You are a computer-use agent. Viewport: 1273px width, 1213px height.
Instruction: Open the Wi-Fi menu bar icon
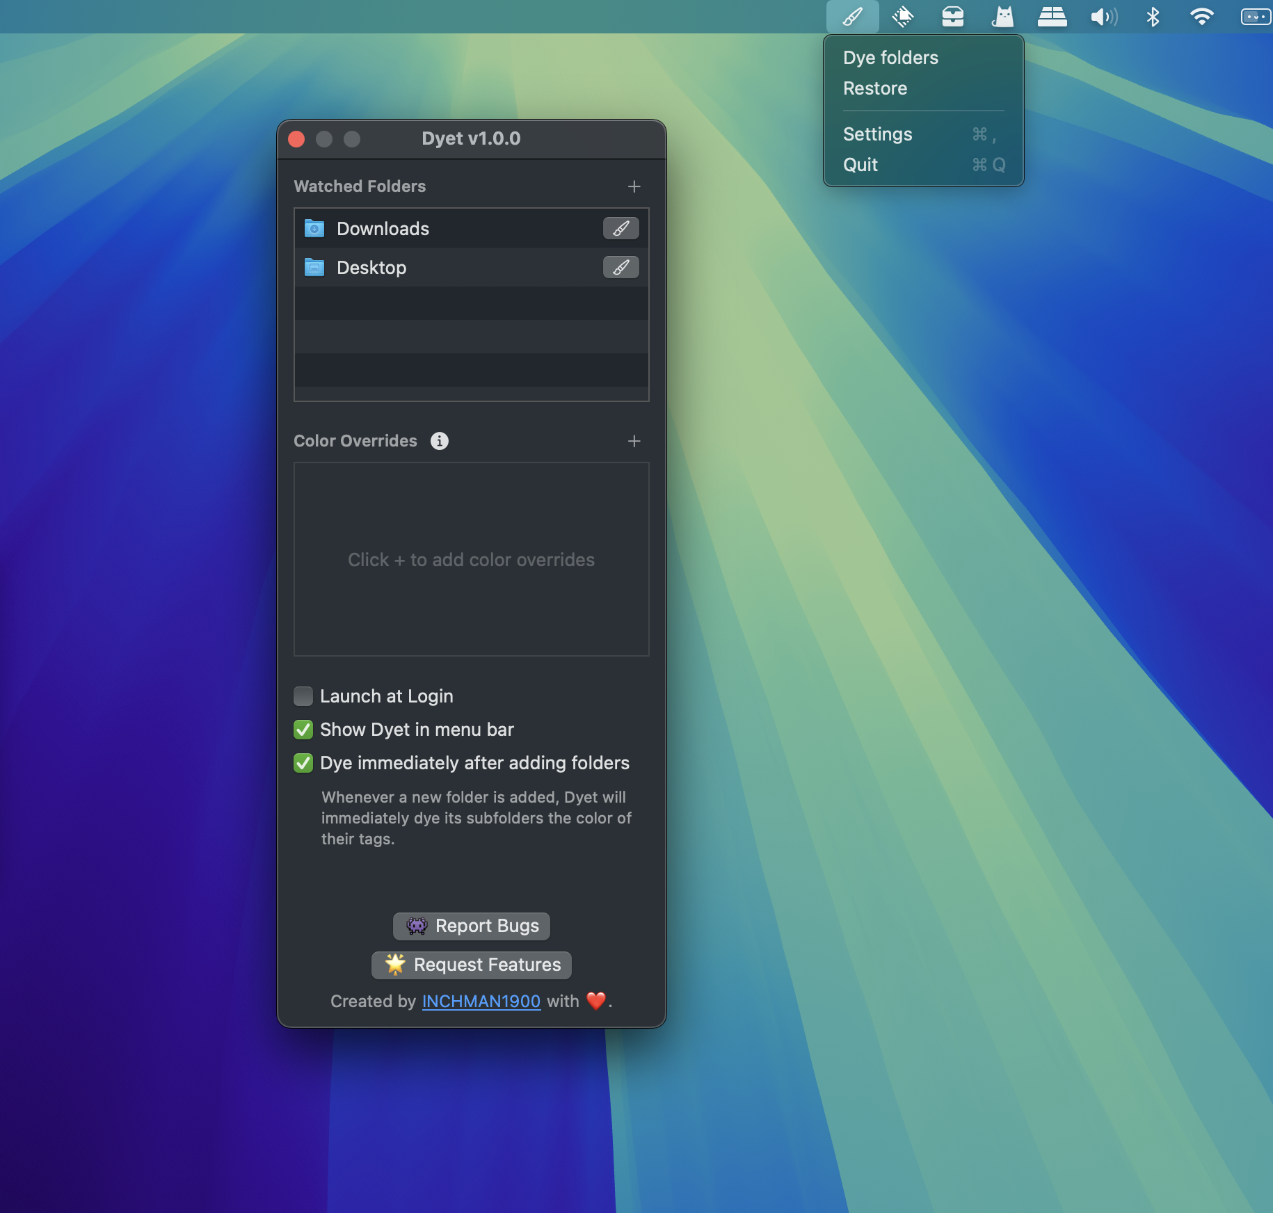coord(1201,16)
